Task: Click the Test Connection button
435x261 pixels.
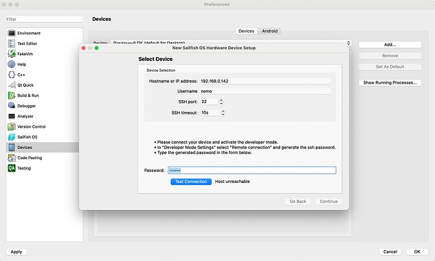Action: [x=191, y=182]
